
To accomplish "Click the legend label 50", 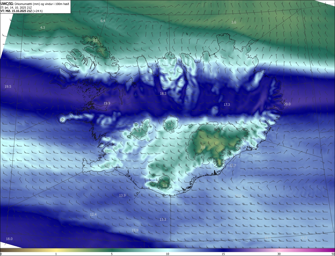I will coord(333,254).
